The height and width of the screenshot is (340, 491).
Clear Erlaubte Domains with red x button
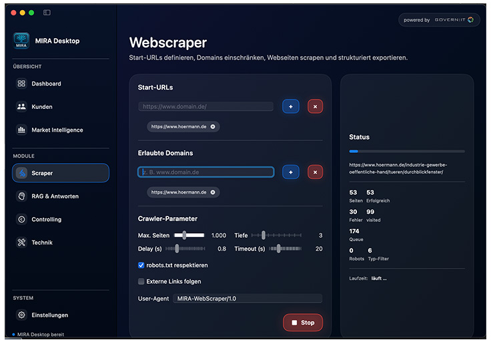tap(315, 172)
